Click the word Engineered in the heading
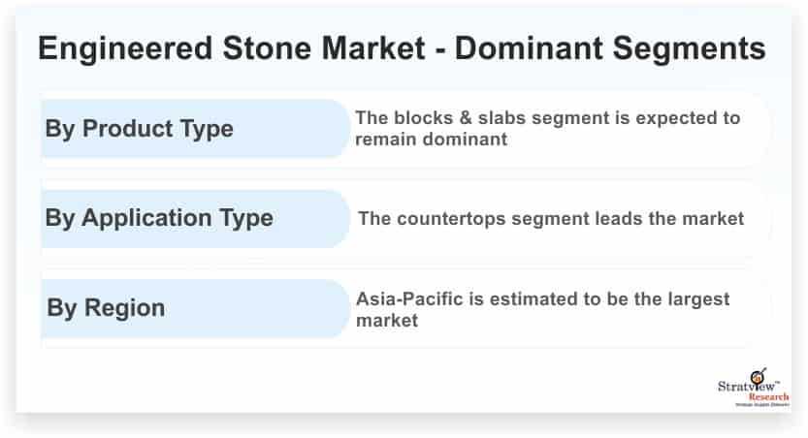 click(x=125, y=48)
